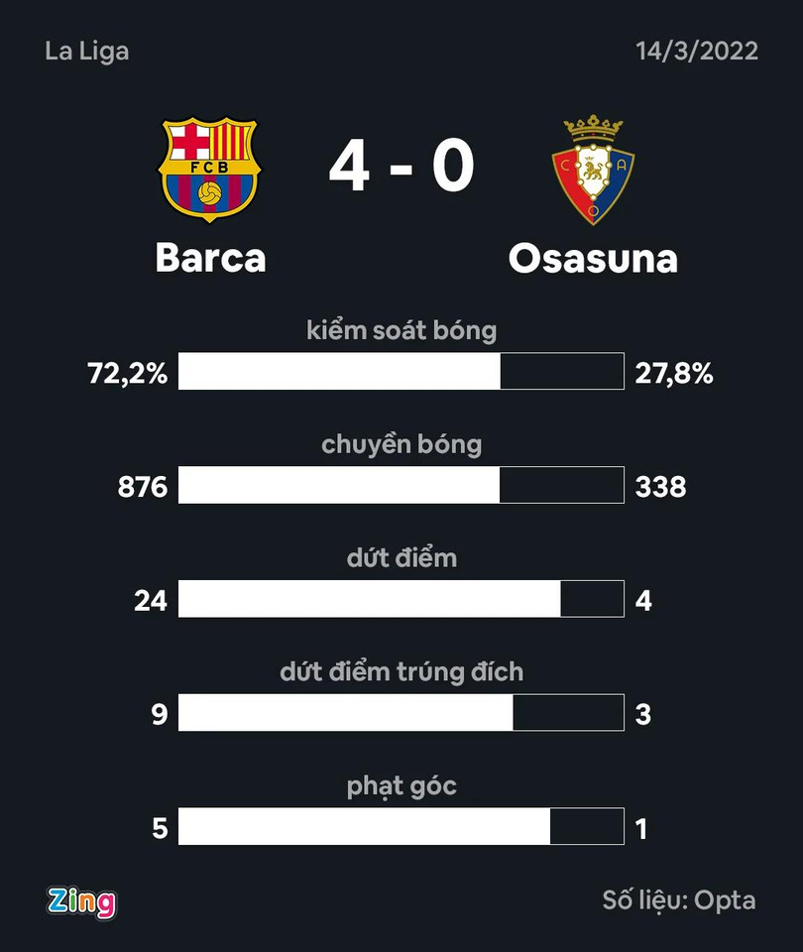Click the 14/3/2022 match date
The image size is (803, 952).
[x=697, y=51]
